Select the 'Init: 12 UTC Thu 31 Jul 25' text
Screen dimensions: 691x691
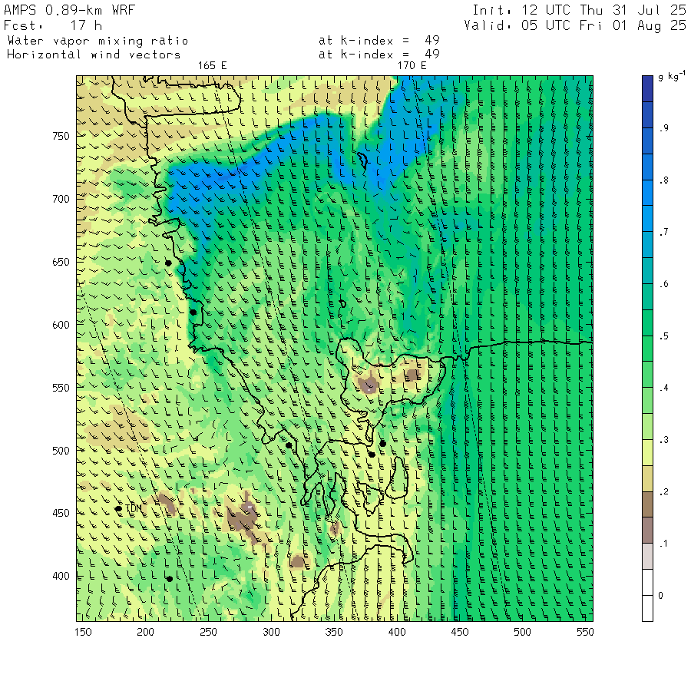pos(579,10)
